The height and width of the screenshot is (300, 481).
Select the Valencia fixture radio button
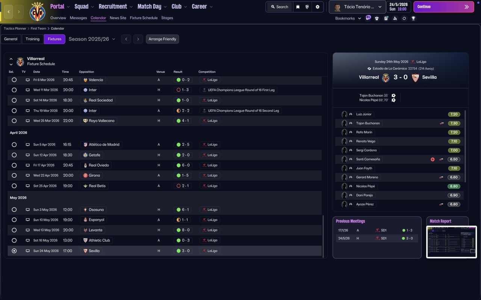click(14, 80)
